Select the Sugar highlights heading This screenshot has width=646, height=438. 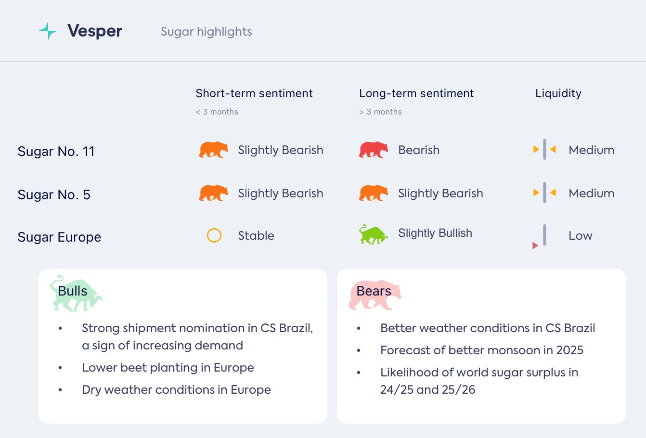point(207,32)
